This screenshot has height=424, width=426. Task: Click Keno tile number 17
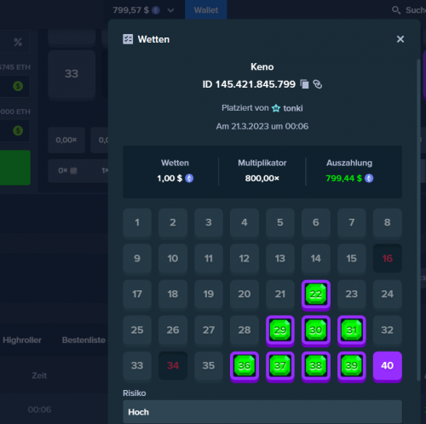pos(137,295)
